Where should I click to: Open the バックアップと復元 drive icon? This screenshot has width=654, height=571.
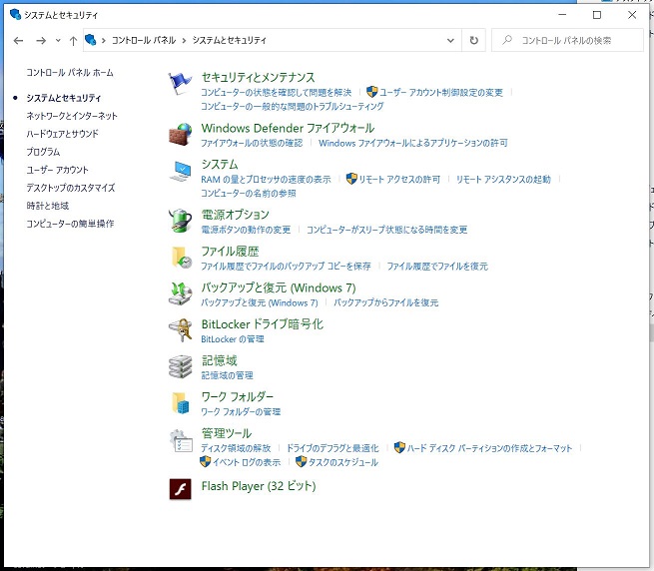click(180, 293)
